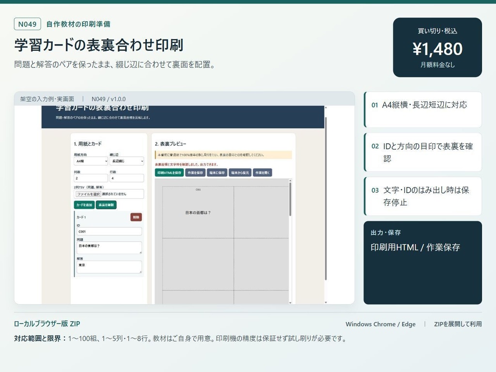This screenshot has height=372, width=496.
Task: Click the red 削除 button on カード 1
Action: coord(136,217)
